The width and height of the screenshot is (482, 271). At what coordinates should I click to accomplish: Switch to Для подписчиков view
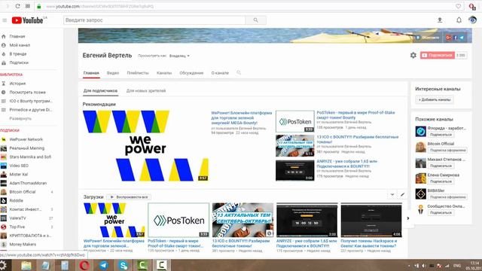pyautogui.click(x=100, y=91)
